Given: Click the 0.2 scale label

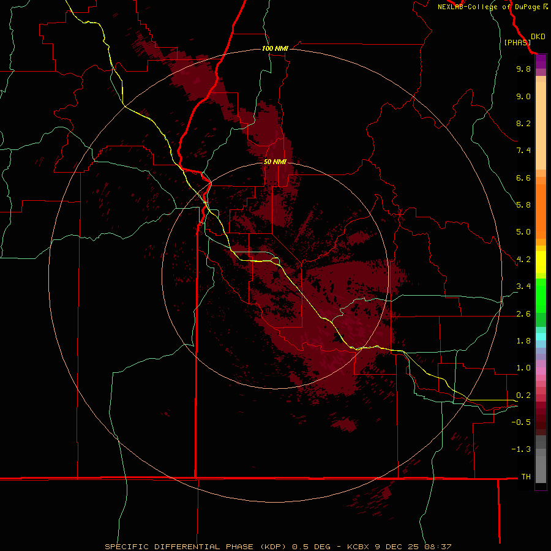Looking at the screenshot, I should tap(523, 395).
